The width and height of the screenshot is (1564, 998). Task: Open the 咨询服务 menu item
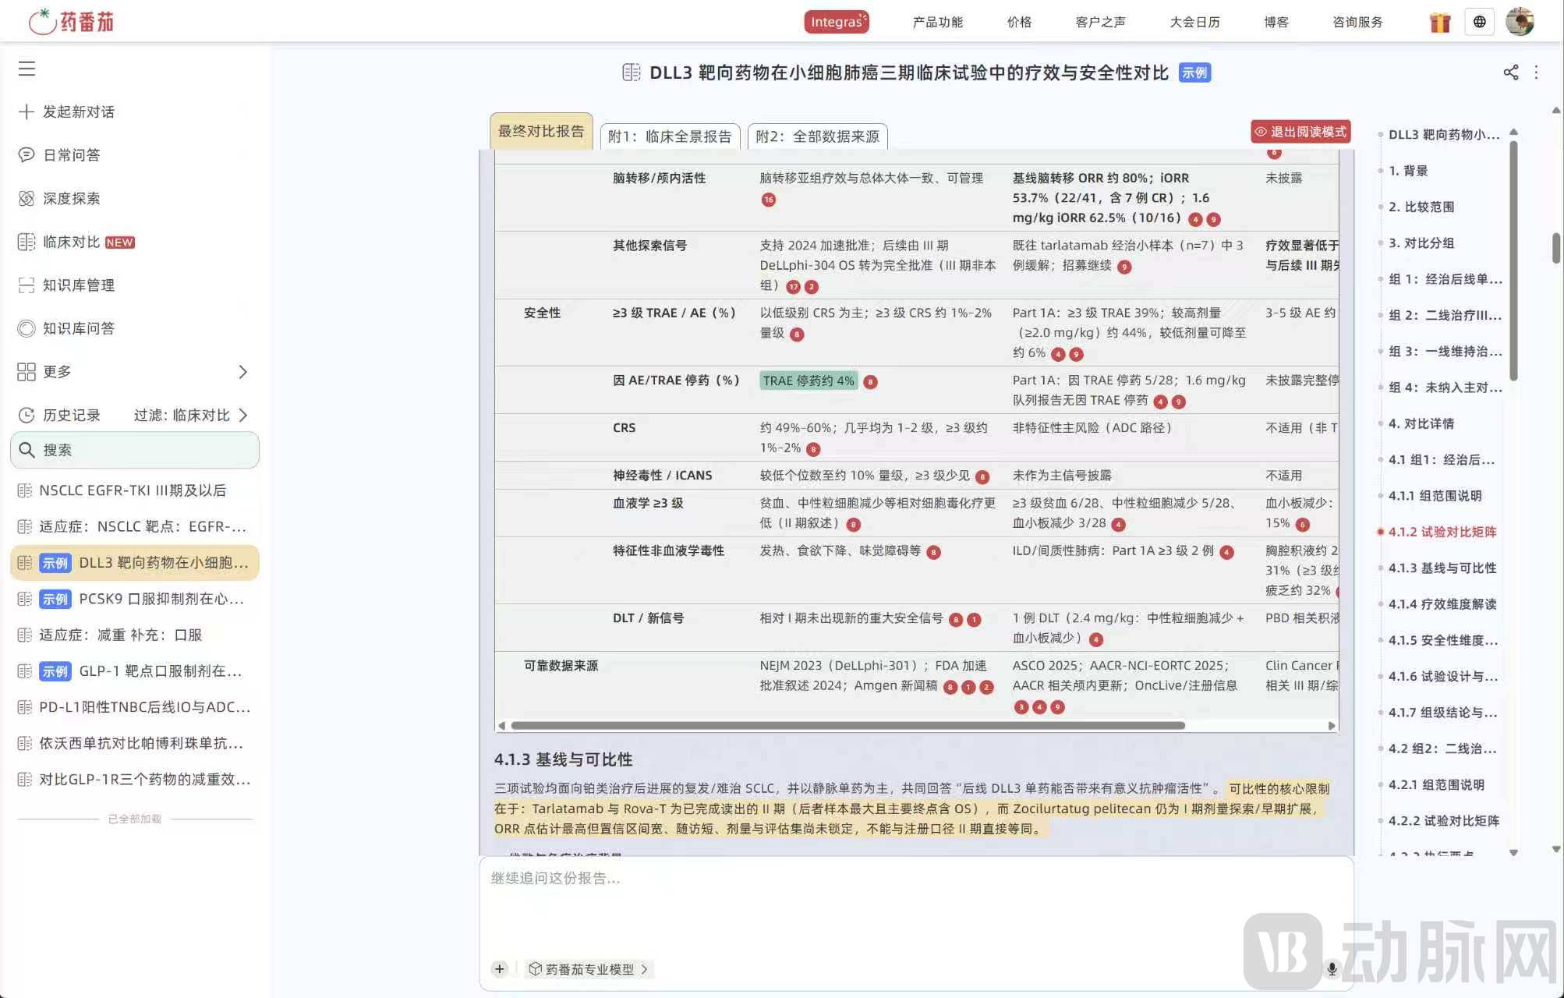pos(1357,22)
